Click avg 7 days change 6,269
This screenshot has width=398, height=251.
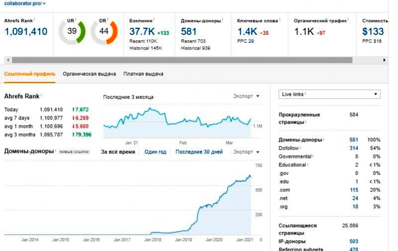[x=80, y=118]
